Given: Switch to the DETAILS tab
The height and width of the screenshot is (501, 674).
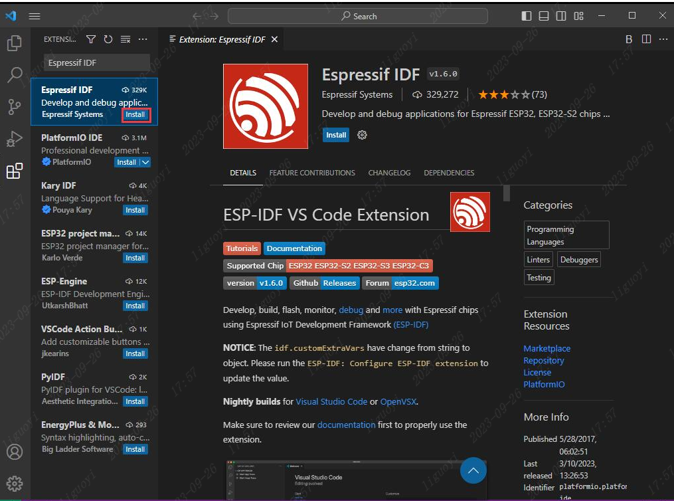Looking at the screenshot, I should tap(243, 173).
